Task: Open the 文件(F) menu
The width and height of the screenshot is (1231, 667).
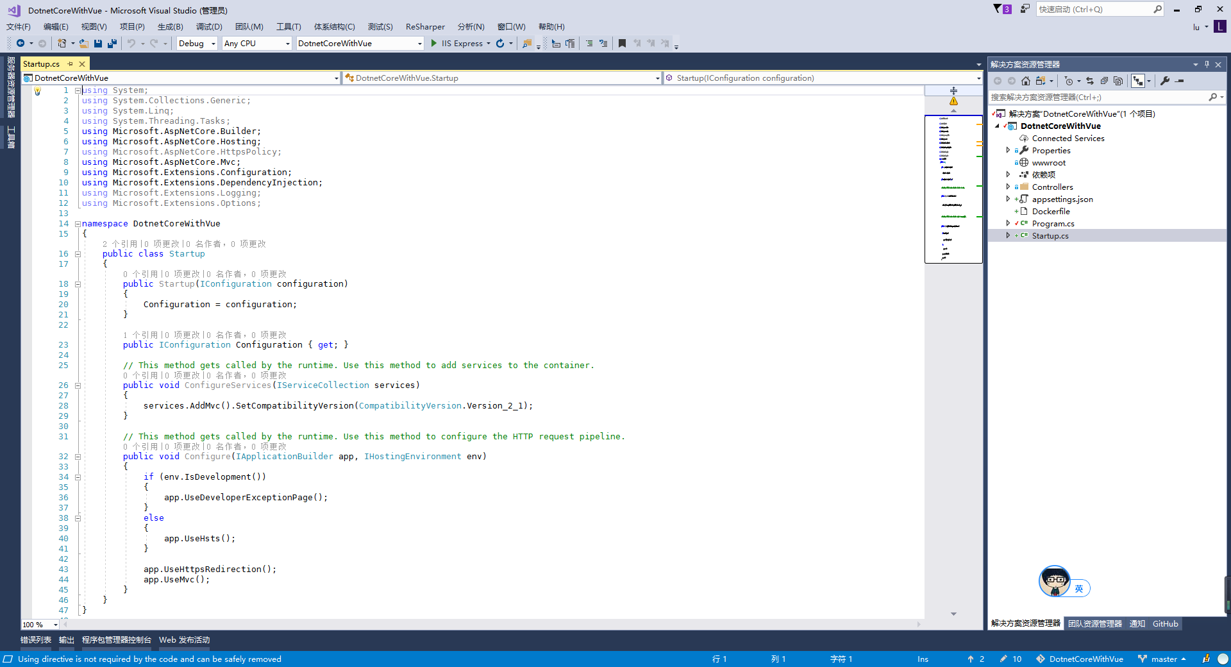Action: (x=19, y=26)
